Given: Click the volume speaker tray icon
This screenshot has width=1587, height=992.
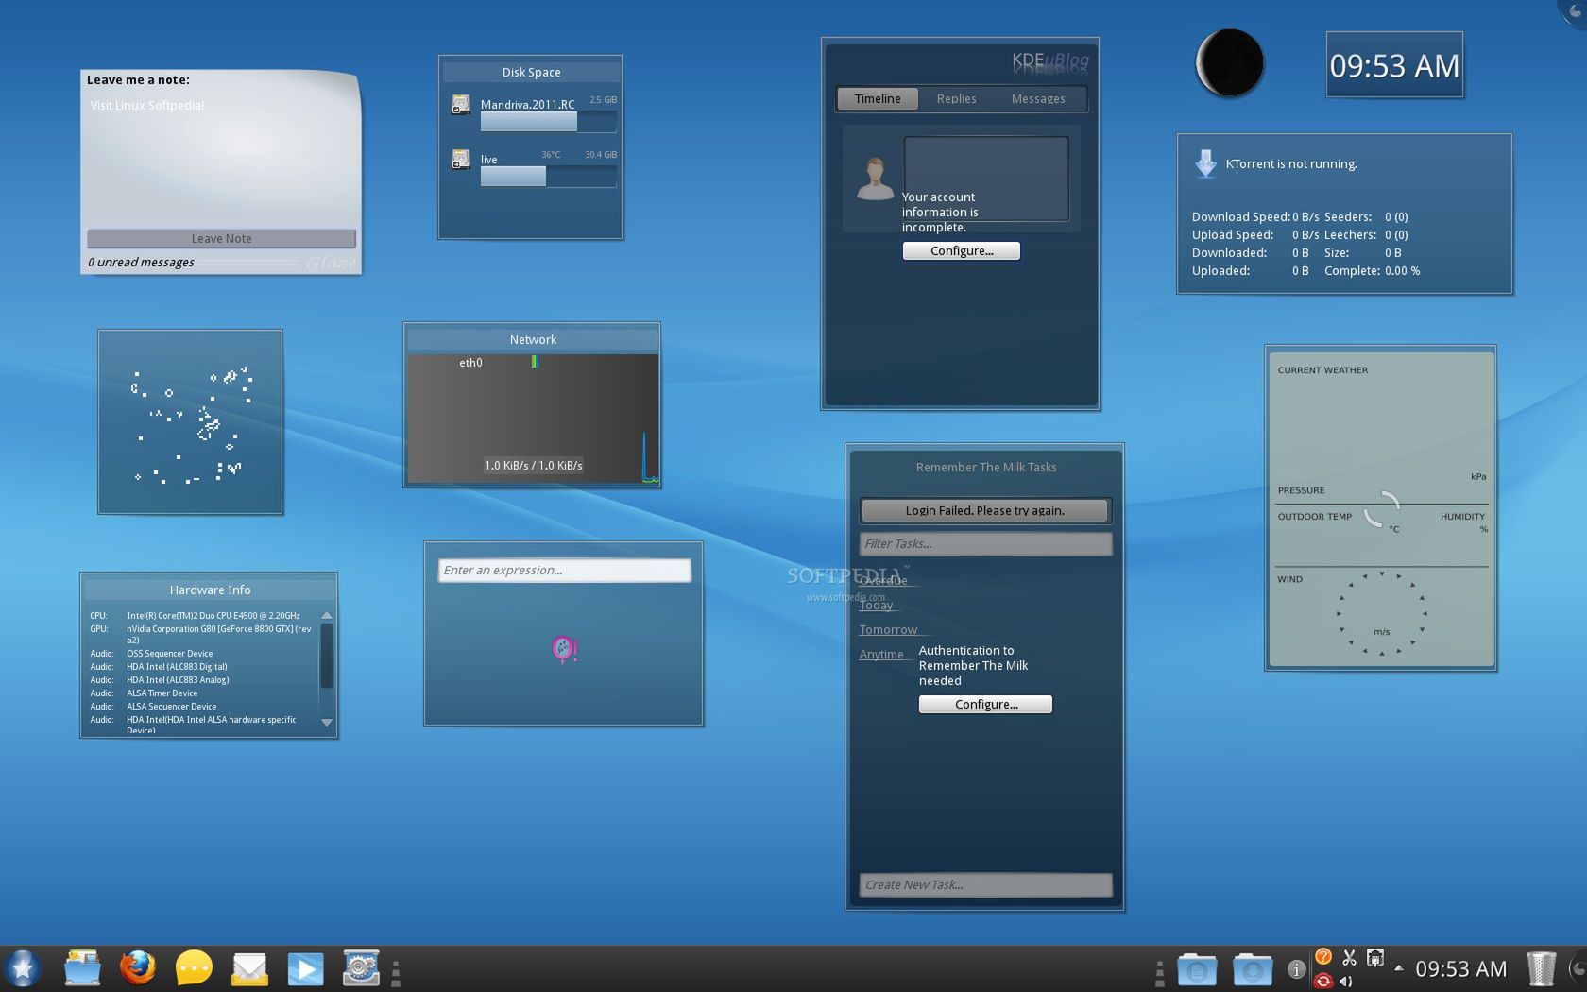Looking at the screenshot, I should coord(1345,981).
